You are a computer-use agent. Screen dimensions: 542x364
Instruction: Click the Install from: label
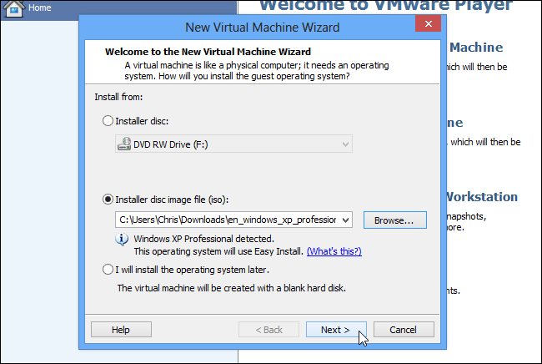pos(118,97)
